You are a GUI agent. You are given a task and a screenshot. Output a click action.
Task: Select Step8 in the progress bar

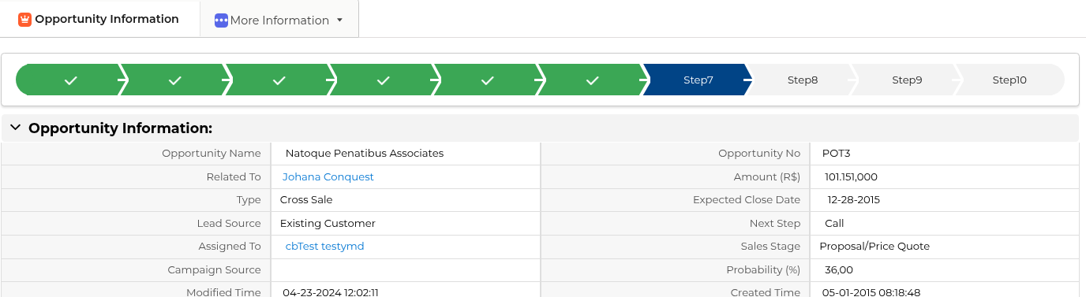(x=803, y=80)
